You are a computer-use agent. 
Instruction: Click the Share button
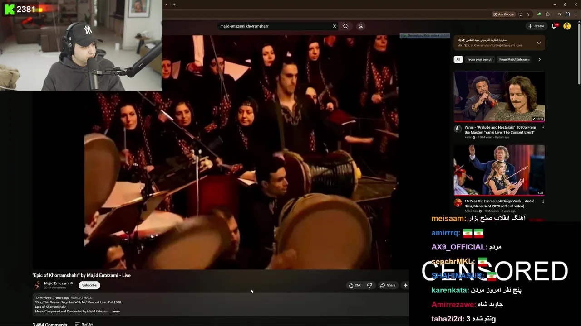[x=388, y=285]
